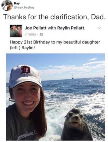Image resolution: width=108 pixels, height=142 pixels.
Task: Click the (left ) text in caption
Action: (15, 48)
